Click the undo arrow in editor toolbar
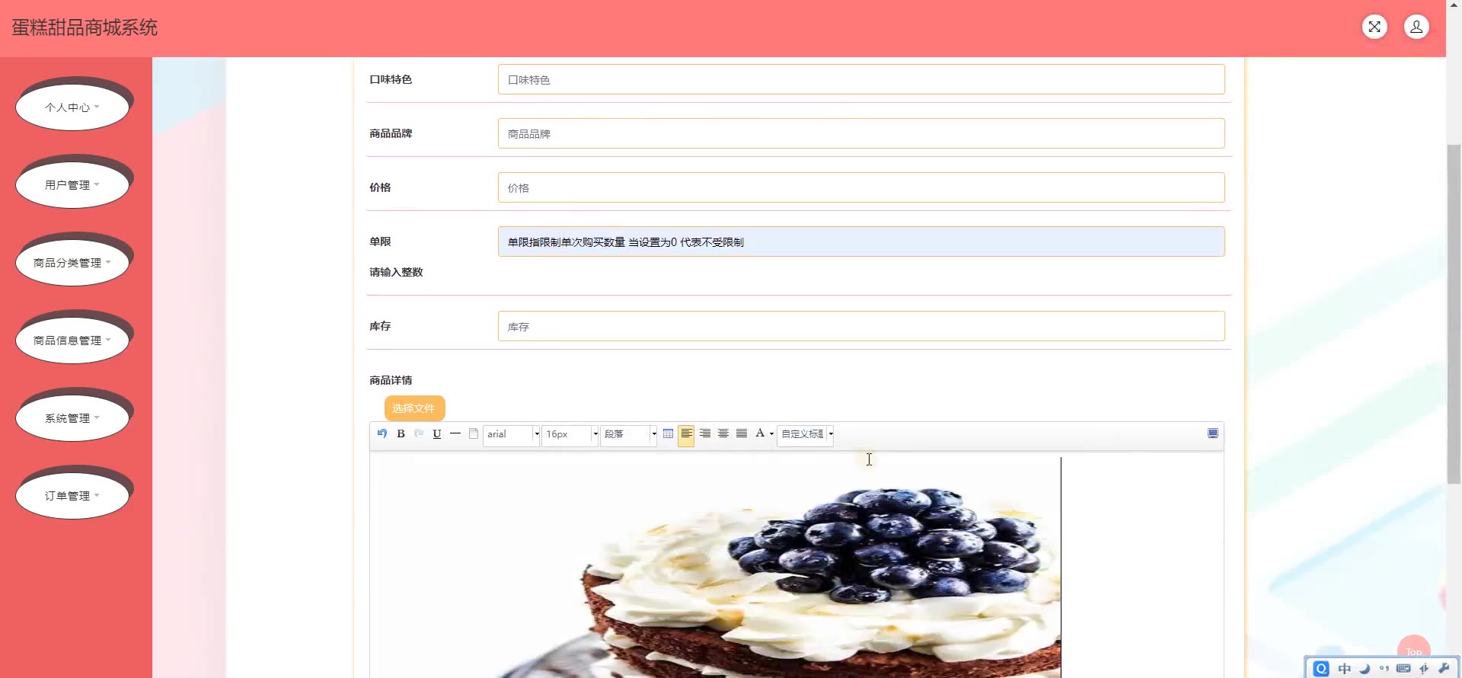 pos(382,433)
